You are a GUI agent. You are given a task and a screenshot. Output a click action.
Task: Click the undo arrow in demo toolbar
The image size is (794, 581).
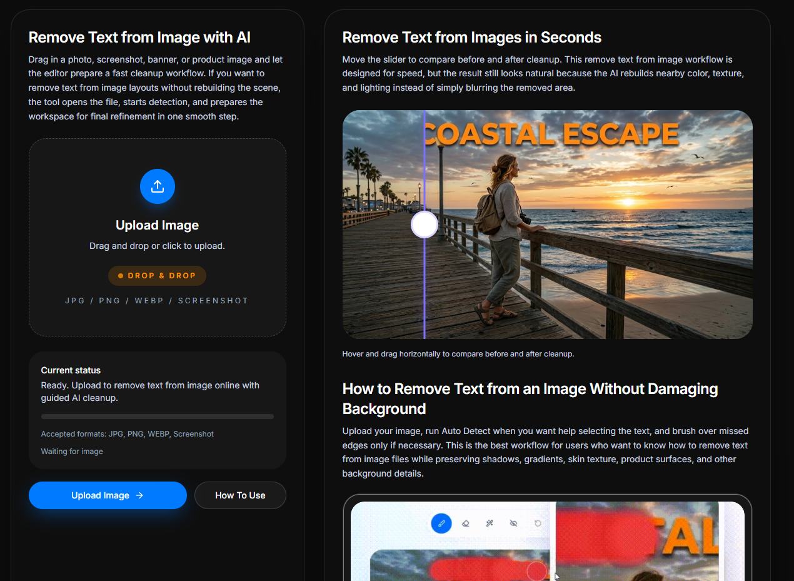click(x=538, y=523)
